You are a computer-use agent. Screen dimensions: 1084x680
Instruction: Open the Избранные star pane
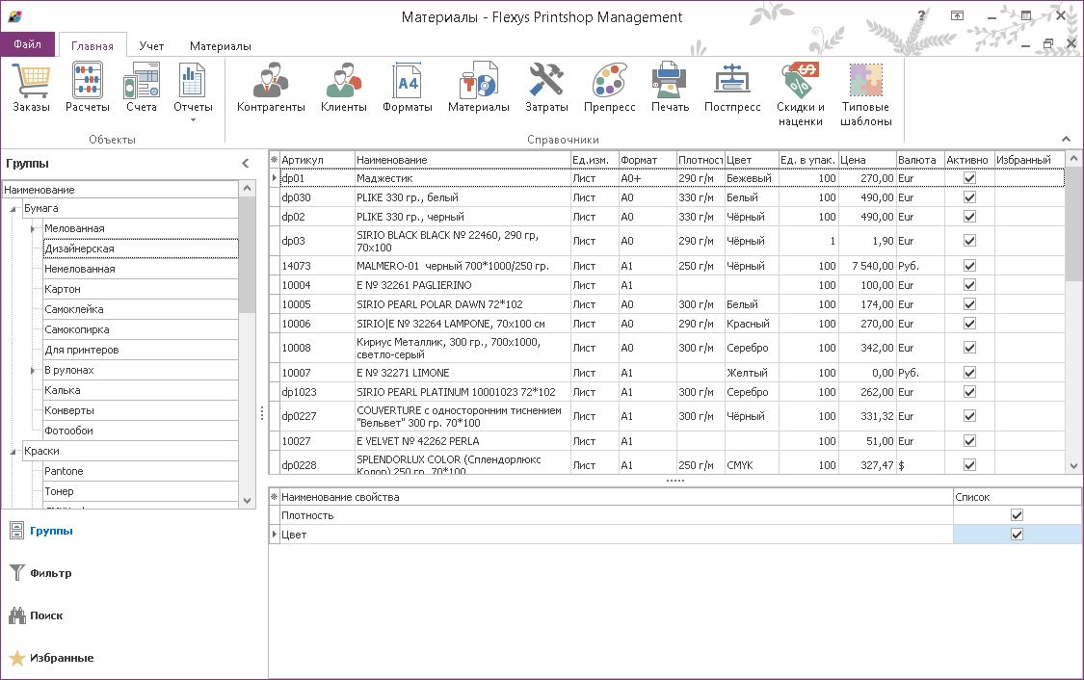tap(51, 658)
